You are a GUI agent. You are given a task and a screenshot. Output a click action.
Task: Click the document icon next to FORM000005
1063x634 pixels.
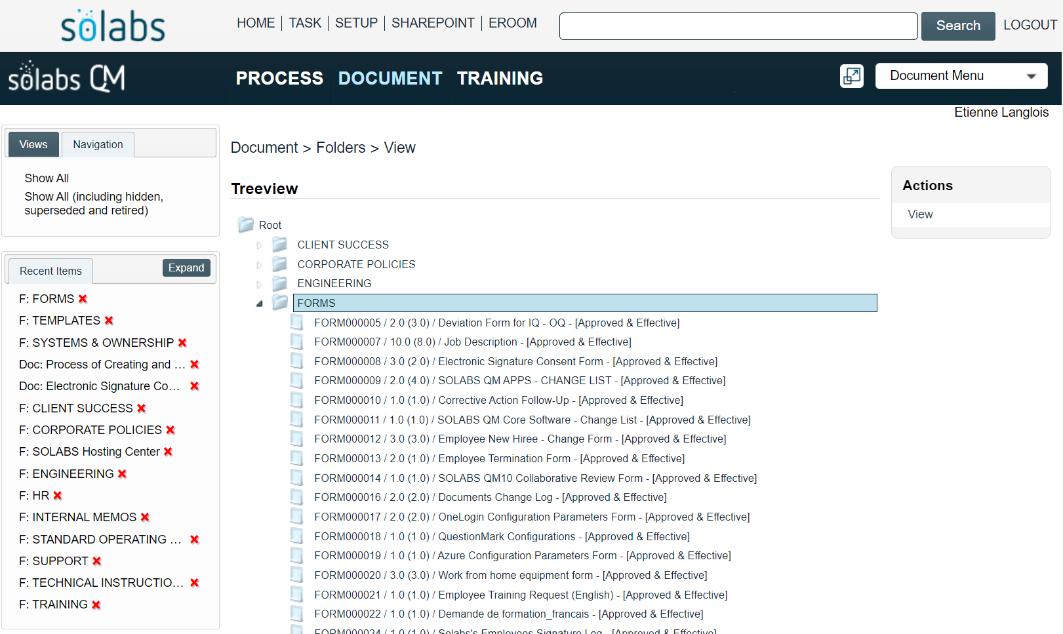point(296,322)
